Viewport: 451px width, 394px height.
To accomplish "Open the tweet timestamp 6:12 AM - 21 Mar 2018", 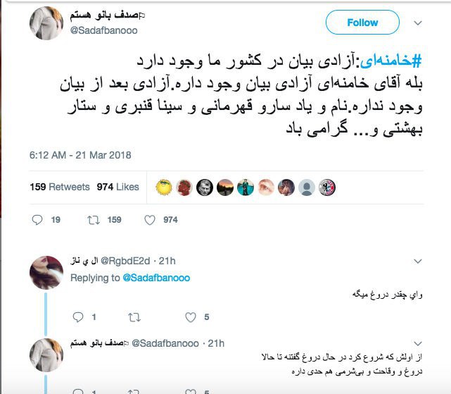I will (80, 155).
